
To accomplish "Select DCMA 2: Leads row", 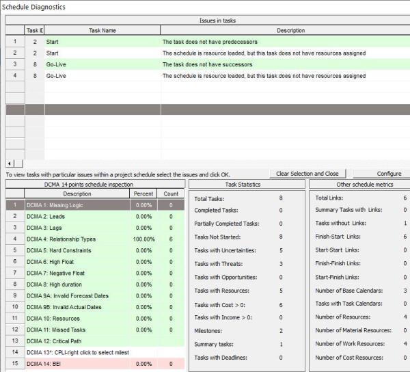I will pyautogui.click(x=95, y=217).
